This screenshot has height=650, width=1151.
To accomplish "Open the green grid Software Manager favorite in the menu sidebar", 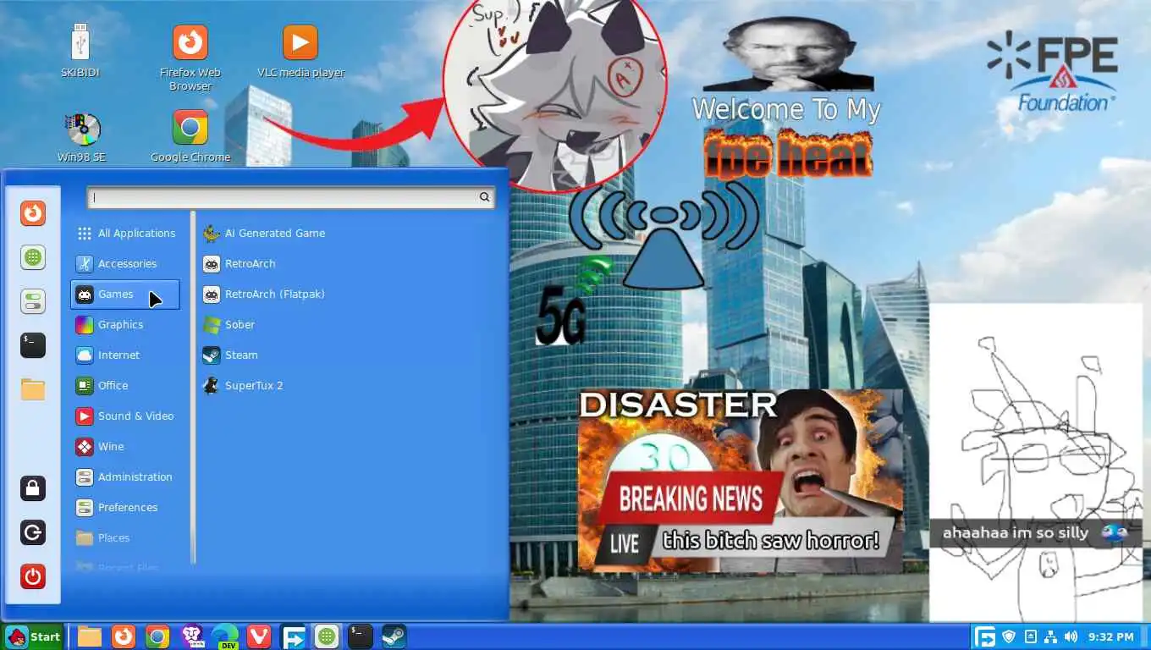I will pos(33,257).
